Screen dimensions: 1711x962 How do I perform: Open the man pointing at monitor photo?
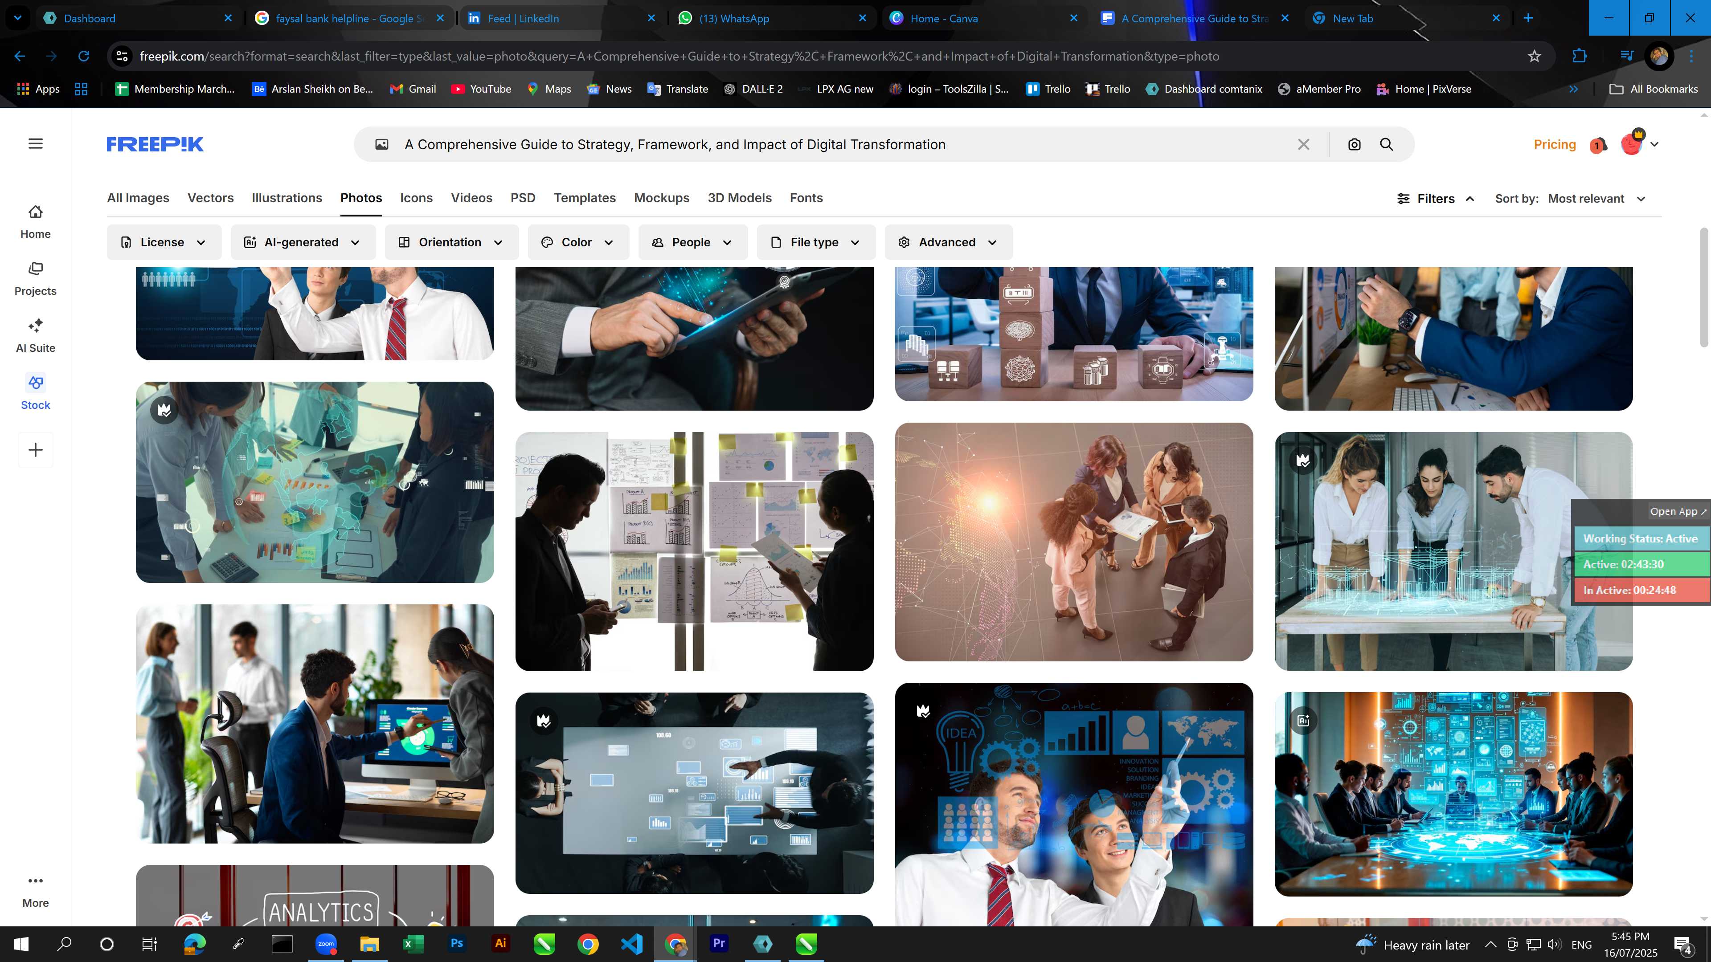coord(315,724)
